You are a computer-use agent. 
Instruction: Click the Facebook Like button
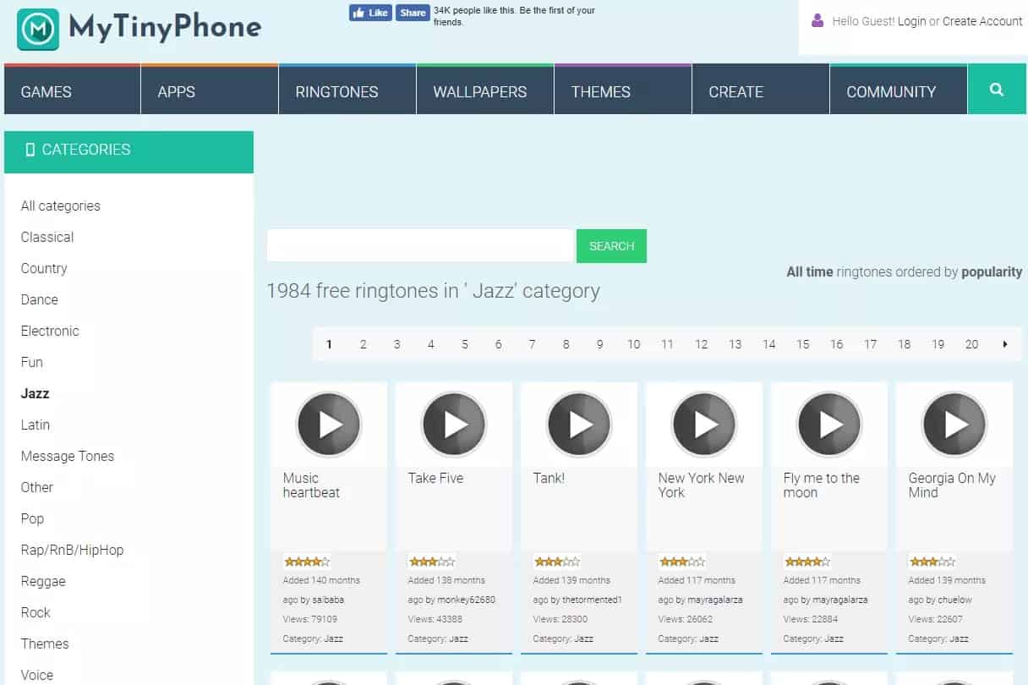point(370,13)
